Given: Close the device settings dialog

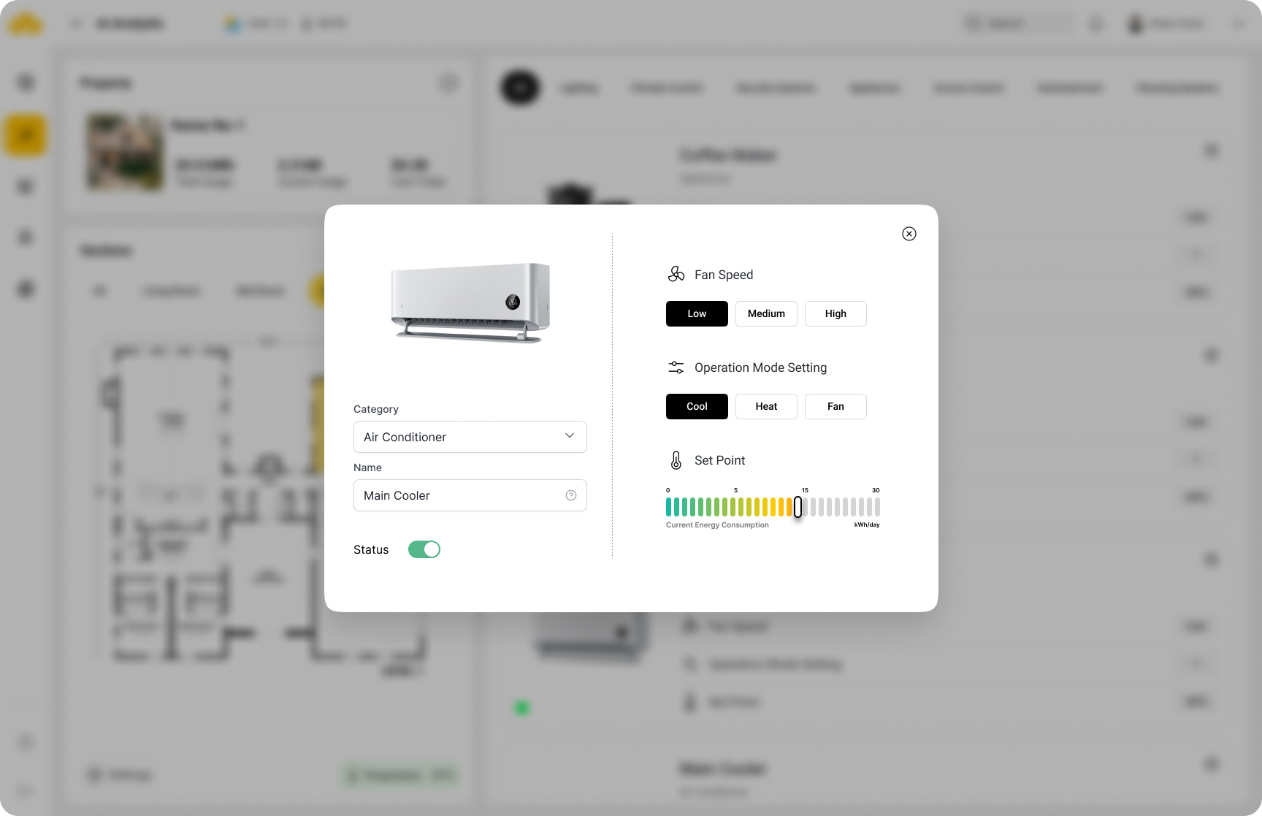Looking at the screenshot, I should (x=909, y=234).
